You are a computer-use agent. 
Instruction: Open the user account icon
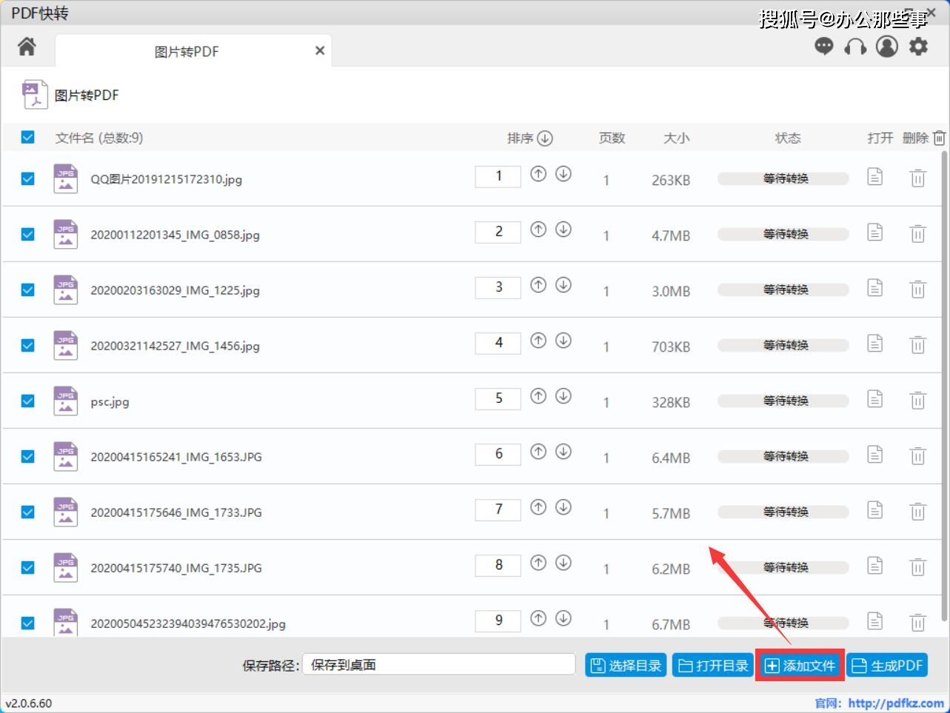887,47
